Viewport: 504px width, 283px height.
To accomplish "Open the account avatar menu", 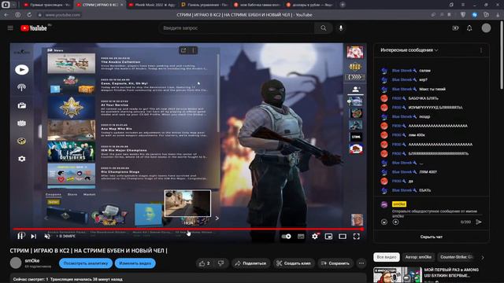I will (x=486, y=28).
